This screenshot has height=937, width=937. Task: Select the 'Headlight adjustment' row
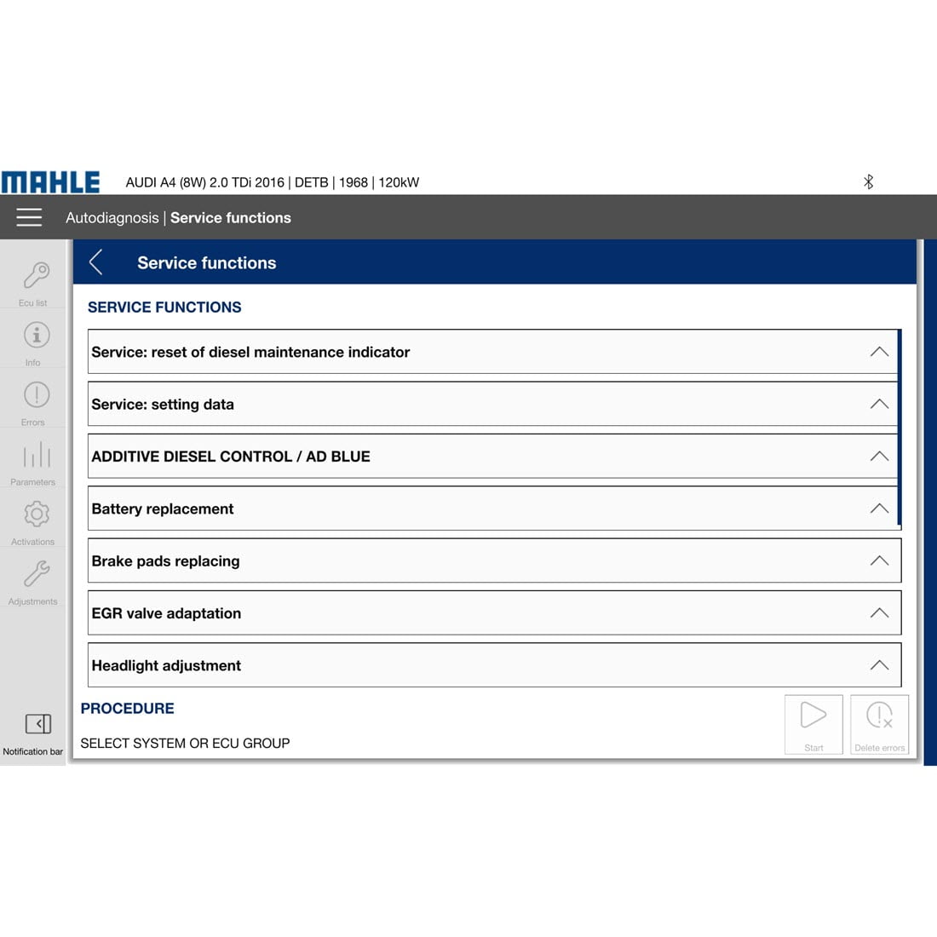click(x=495, y=665)
